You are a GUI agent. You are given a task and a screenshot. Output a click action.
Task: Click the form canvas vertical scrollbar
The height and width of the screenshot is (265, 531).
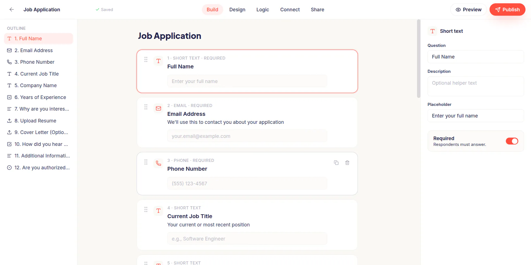419,58
